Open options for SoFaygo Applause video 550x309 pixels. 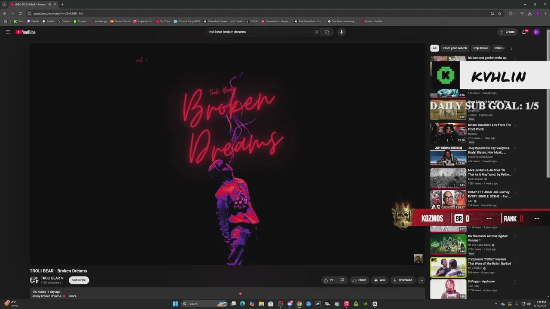point(515,282)
